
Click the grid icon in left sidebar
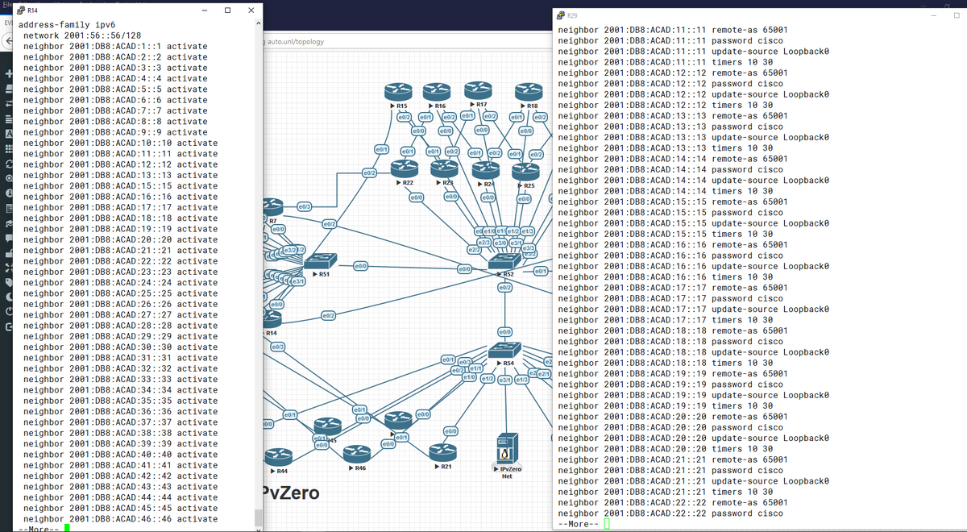[x=7, y=149]
